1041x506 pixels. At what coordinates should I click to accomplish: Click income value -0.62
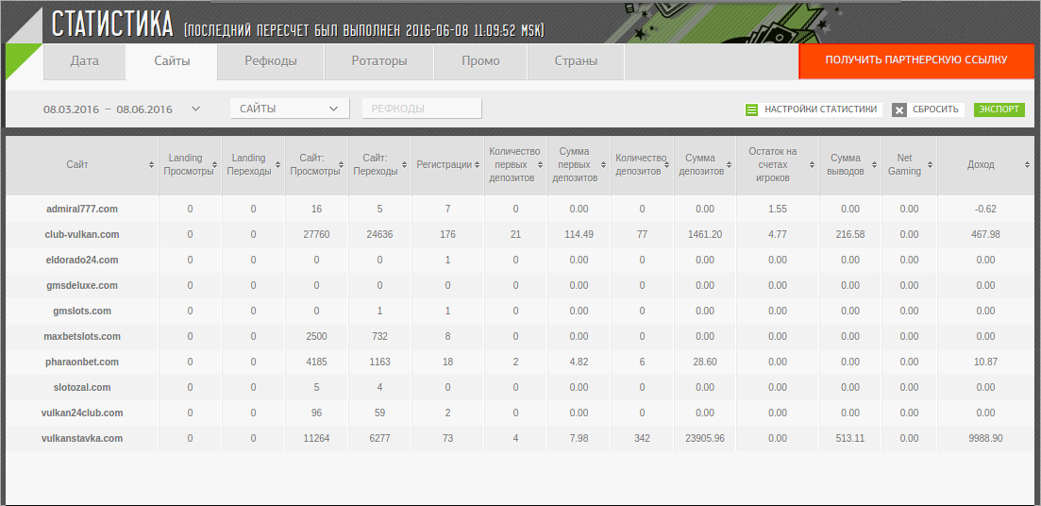(x=985, y=209)
